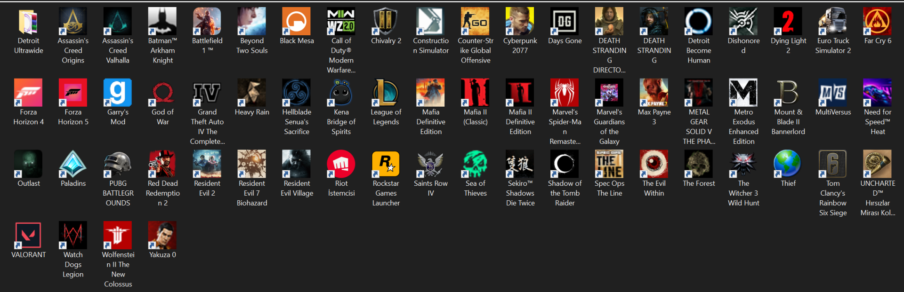Select the Paladins shortcut
This screenshot has height=292, width=904.
click(x=73, y=164)
